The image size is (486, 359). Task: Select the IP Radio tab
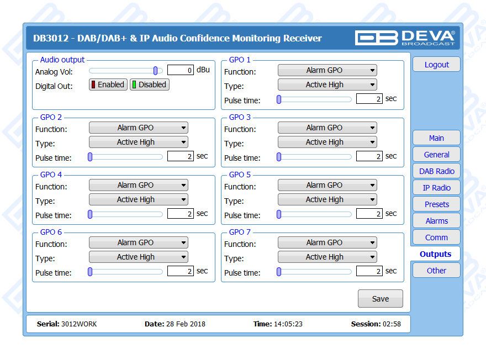(x=436, y=188)
